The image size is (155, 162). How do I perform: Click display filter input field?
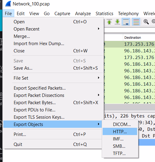[x=129, y=30]
